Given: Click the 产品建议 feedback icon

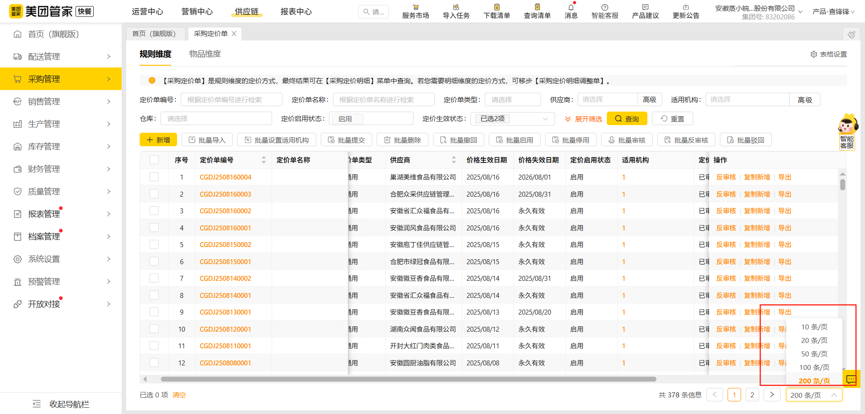Looking at the screenshot, I should [645, 11].
